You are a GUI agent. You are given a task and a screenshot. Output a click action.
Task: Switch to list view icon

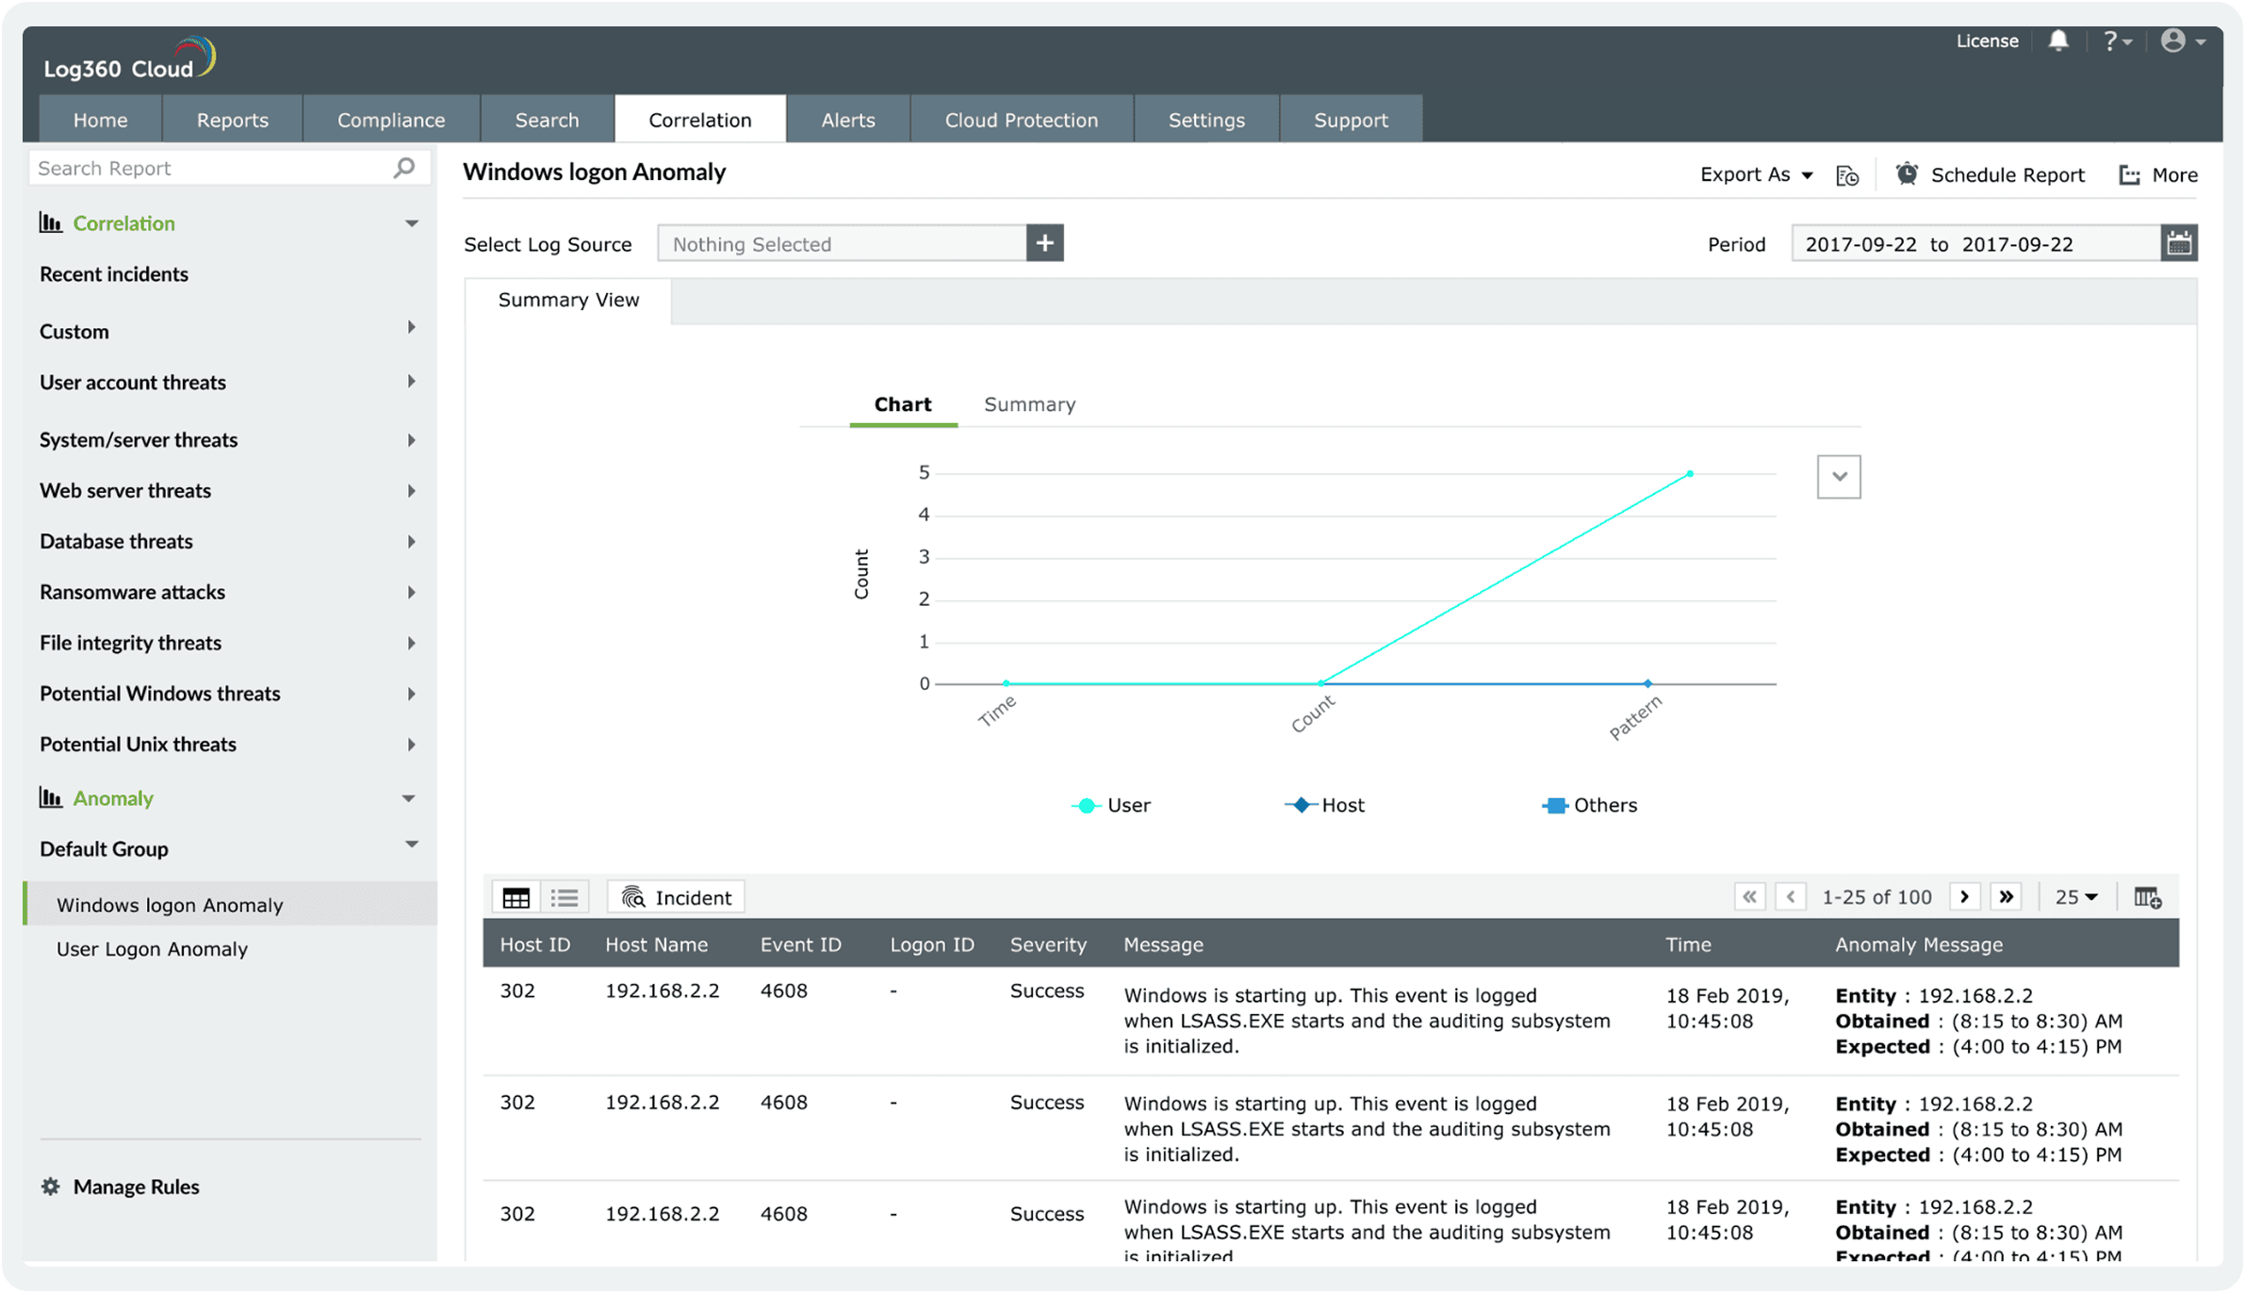pyautogui.click(x=565, y=896)
